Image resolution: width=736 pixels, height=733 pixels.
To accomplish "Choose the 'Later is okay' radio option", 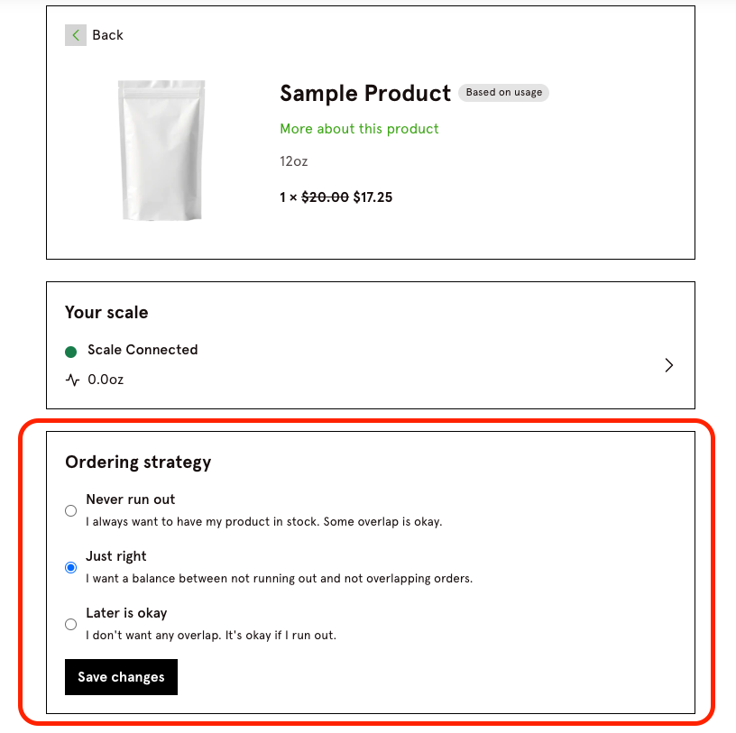I will coord(71,624).
